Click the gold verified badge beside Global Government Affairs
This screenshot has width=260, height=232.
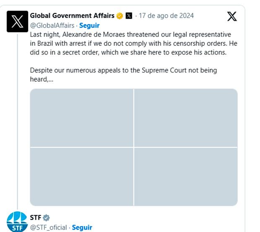coord(120,16)
